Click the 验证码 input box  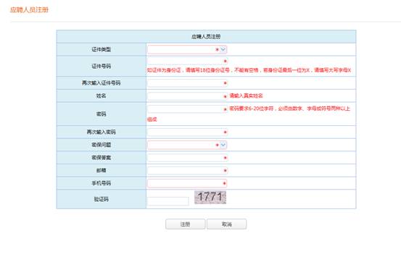pyautogui.click(x=168, y=201)
